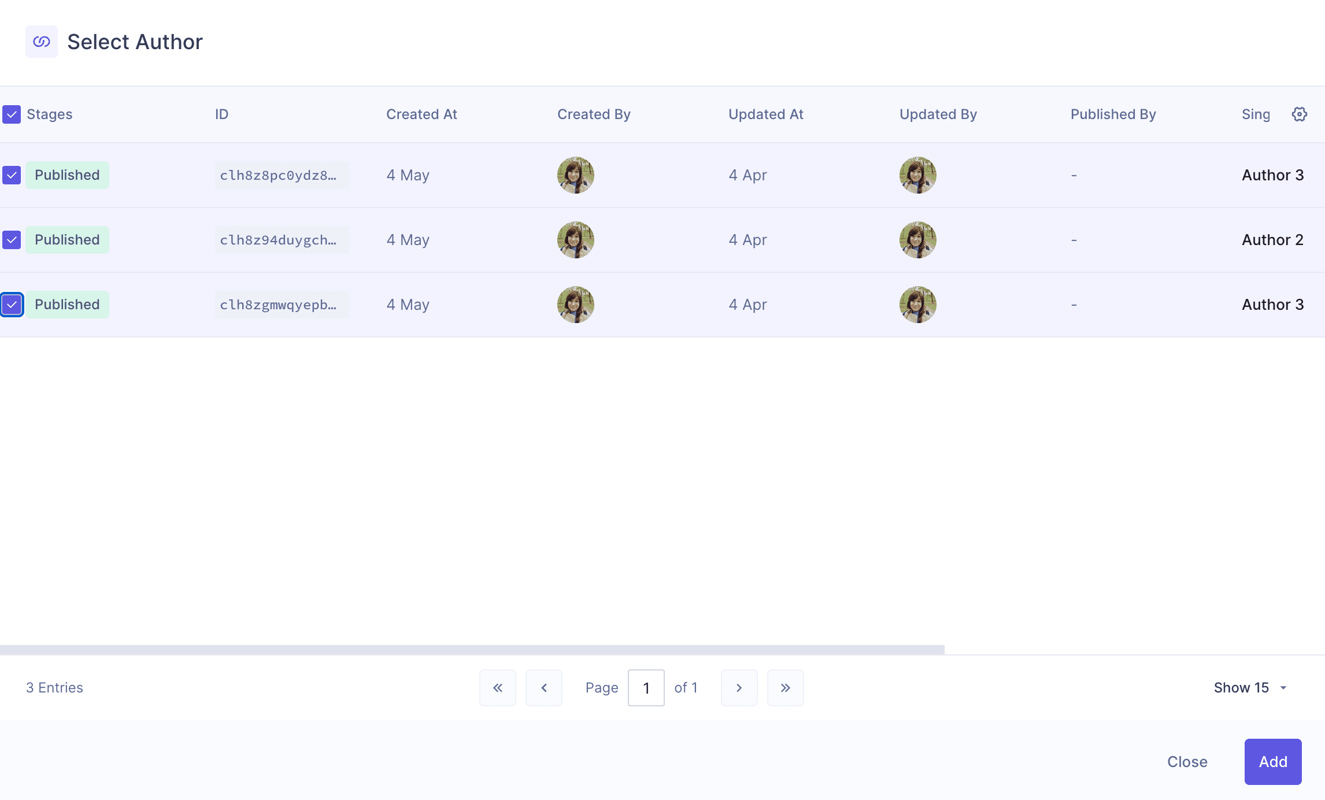Click the Updated By avatar on Author 2 row
This screenshot has width=1325, height=800.
[917, 239]
